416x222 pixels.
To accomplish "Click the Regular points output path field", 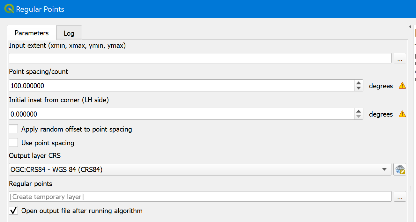I will pyautogui.click(x=200, y=197).
